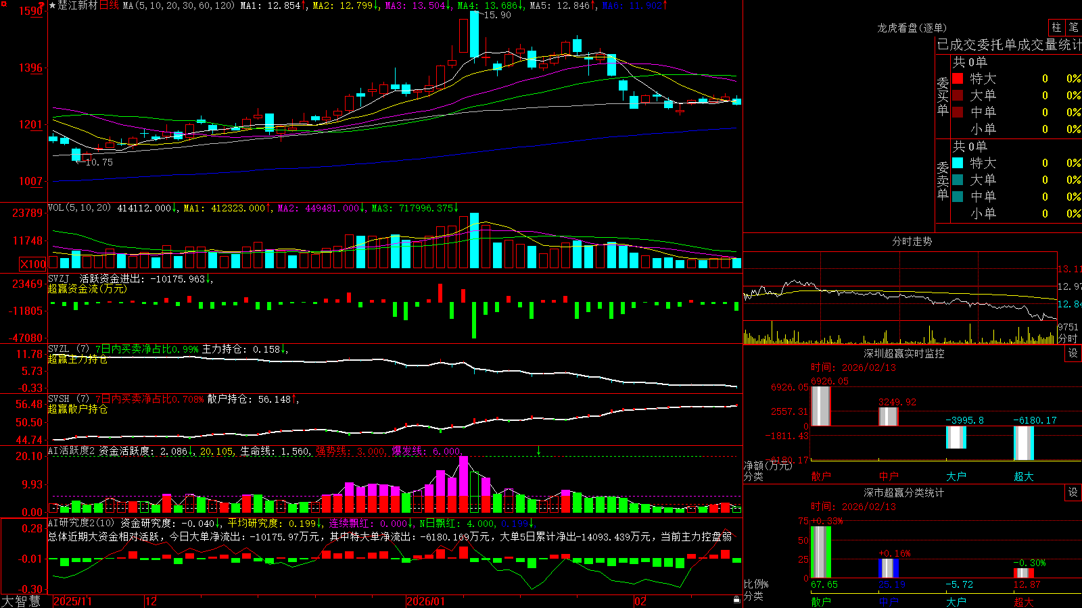Click the SVSH (7) indicator label
1082x608 pixels.
(68, 399)
